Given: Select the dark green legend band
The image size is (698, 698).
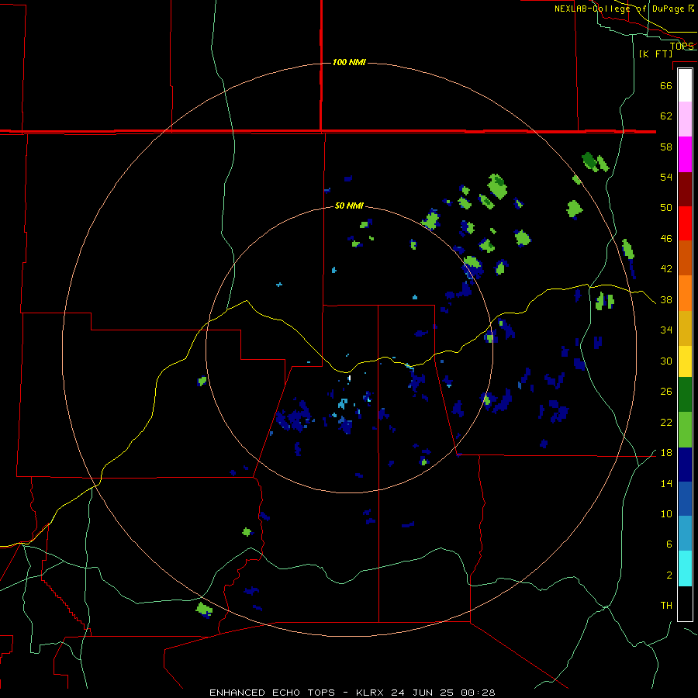Looking at the screenshot, I should pyautogui.click(x=685, y=395).
